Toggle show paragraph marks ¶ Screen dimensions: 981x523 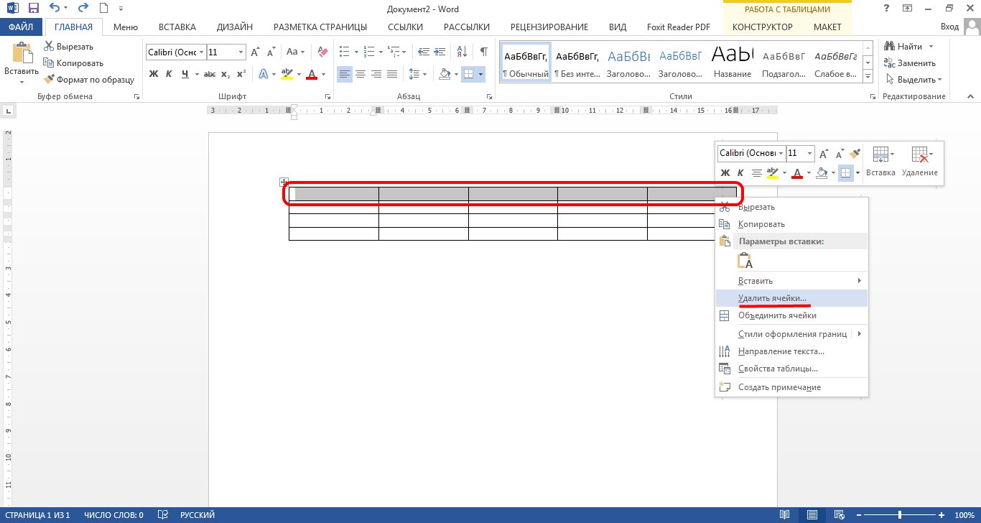point(484,52)
